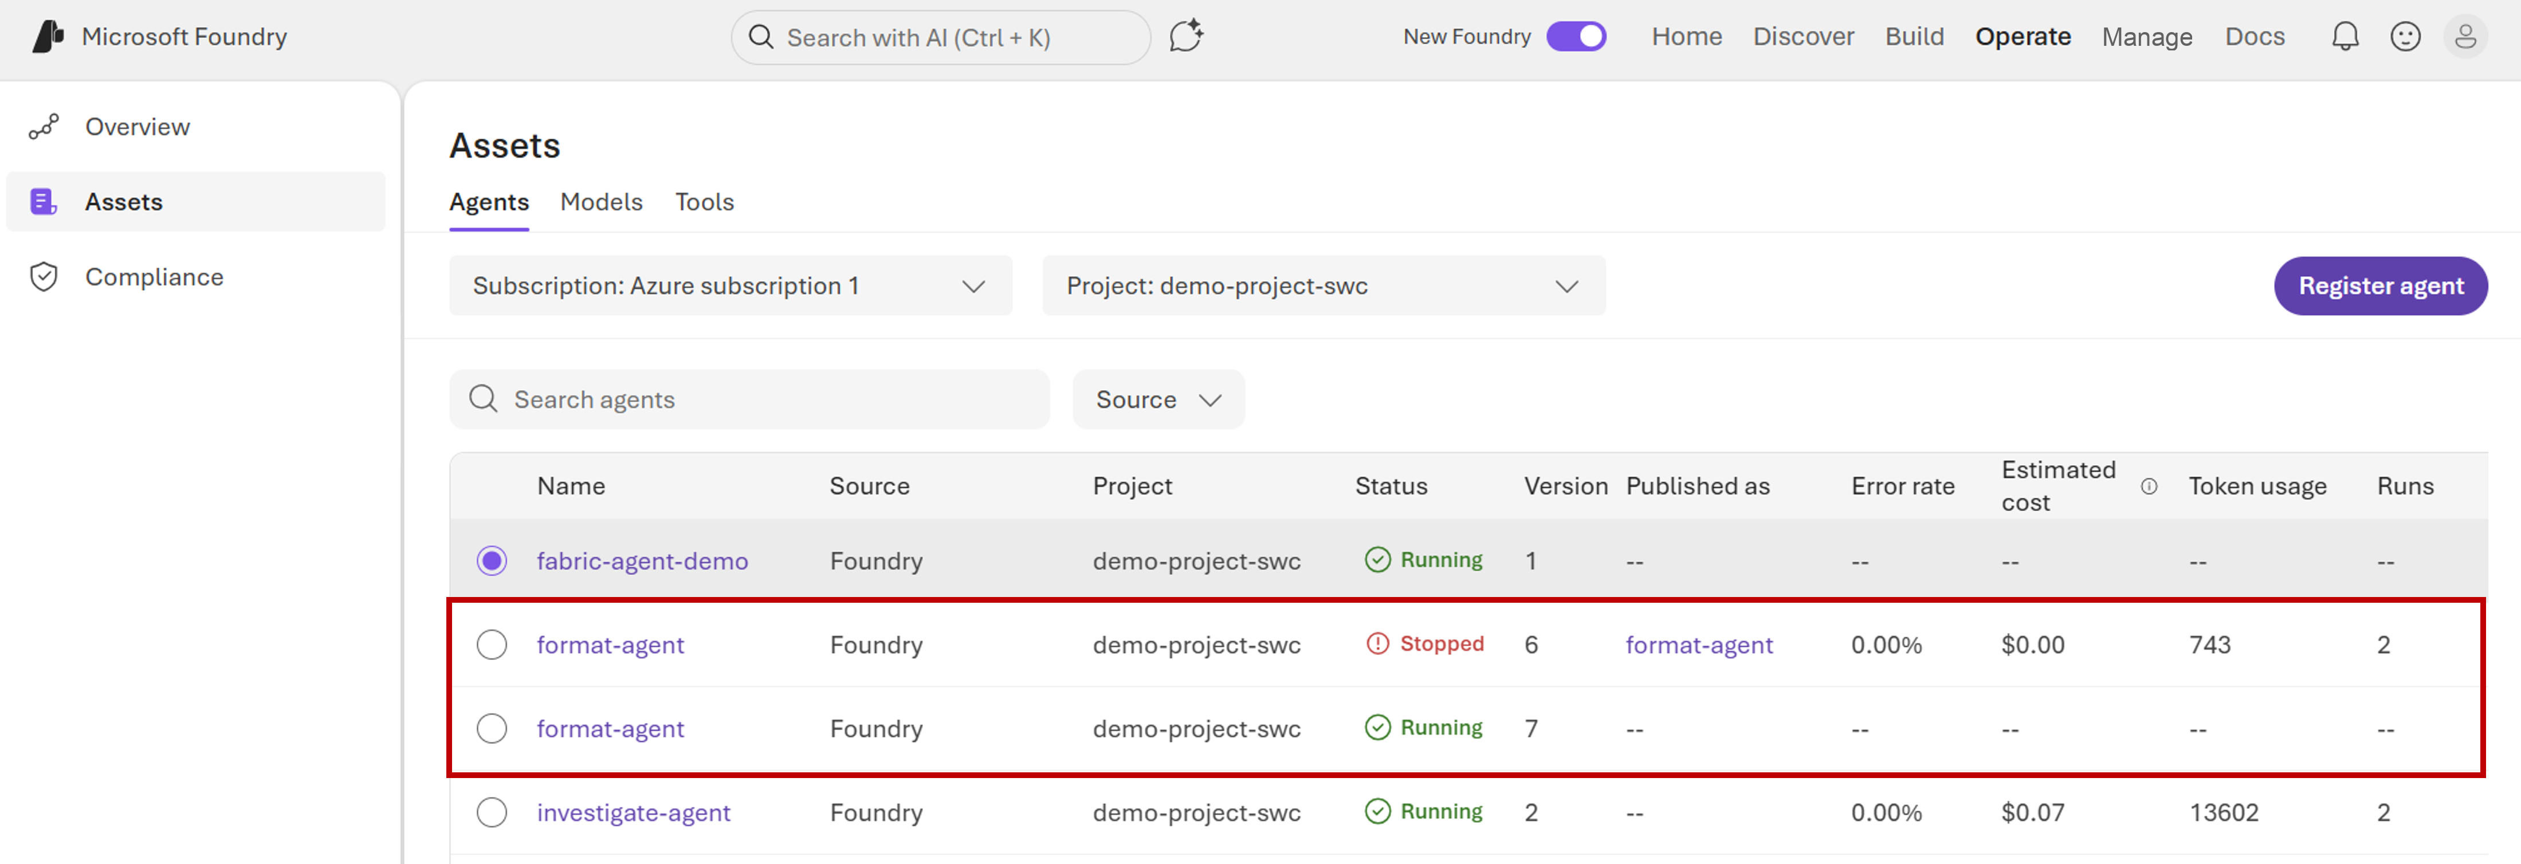The width and height of the screenshot is (2521, 864).
Task: Switch to the Models tab
Action: [x=601, y=202]
